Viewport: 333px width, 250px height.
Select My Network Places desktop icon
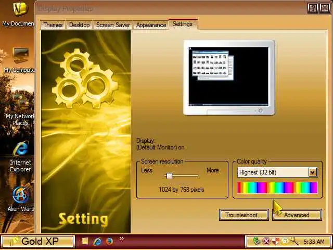tap(20, 109)
